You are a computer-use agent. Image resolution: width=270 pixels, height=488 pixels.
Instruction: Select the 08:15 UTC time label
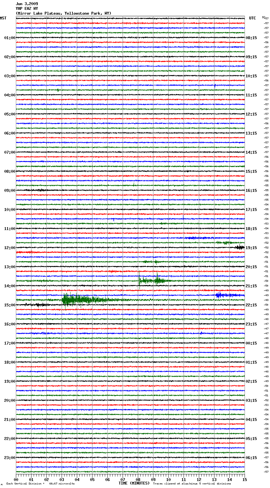pyautogui.click(x=251, y=38)
